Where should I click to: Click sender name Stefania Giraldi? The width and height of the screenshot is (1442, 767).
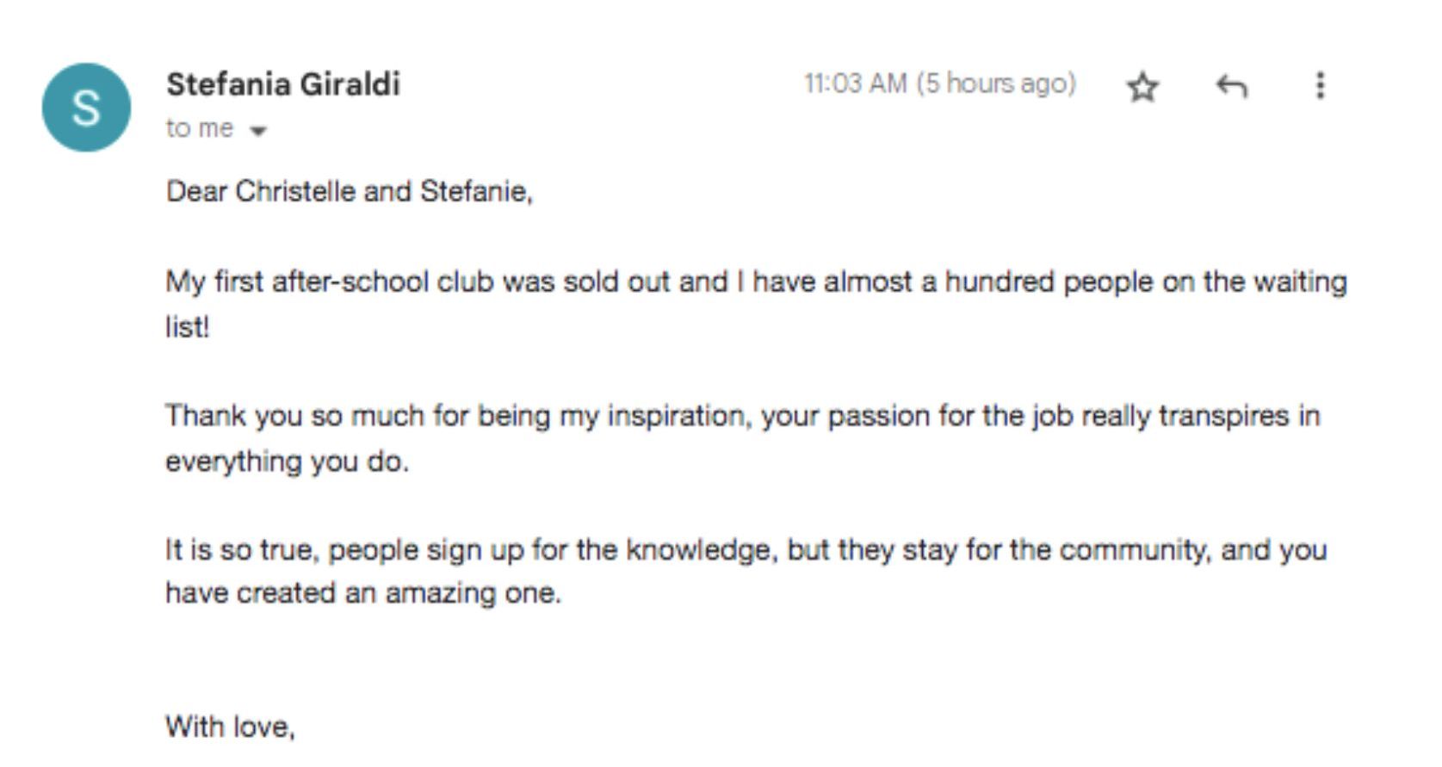[x=282, y=84]
